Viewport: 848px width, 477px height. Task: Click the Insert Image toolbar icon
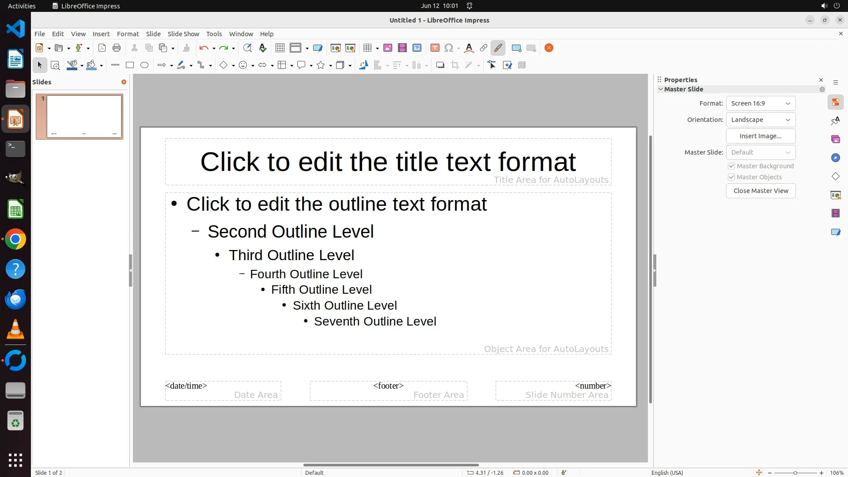pos(387,48)
